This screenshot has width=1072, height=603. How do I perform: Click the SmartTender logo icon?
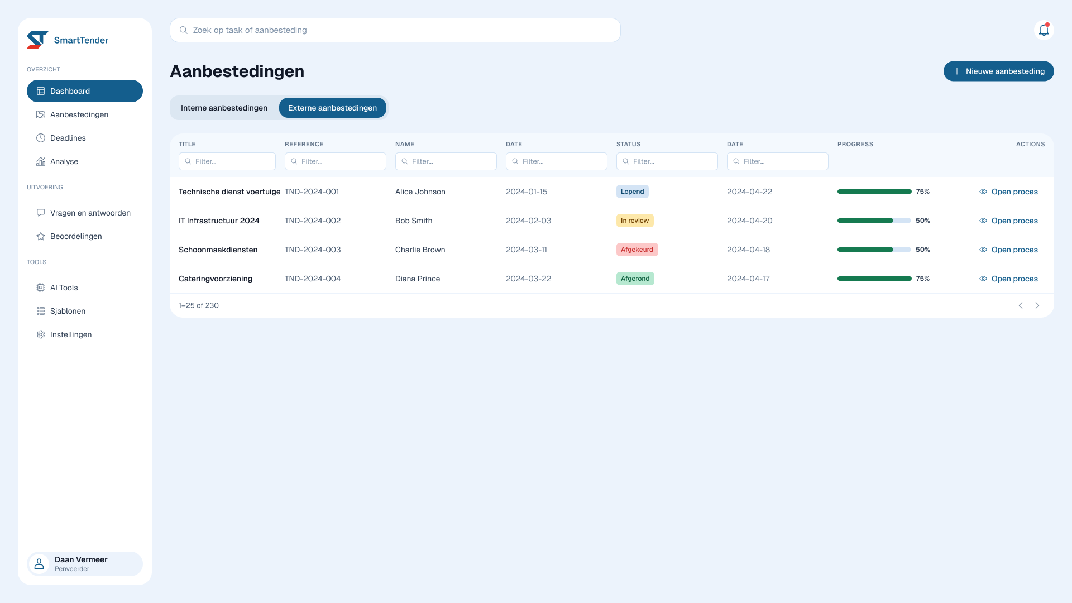37,40
